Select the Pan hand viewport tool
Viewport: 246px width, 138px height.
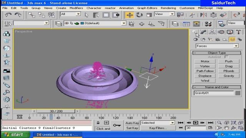226,128
